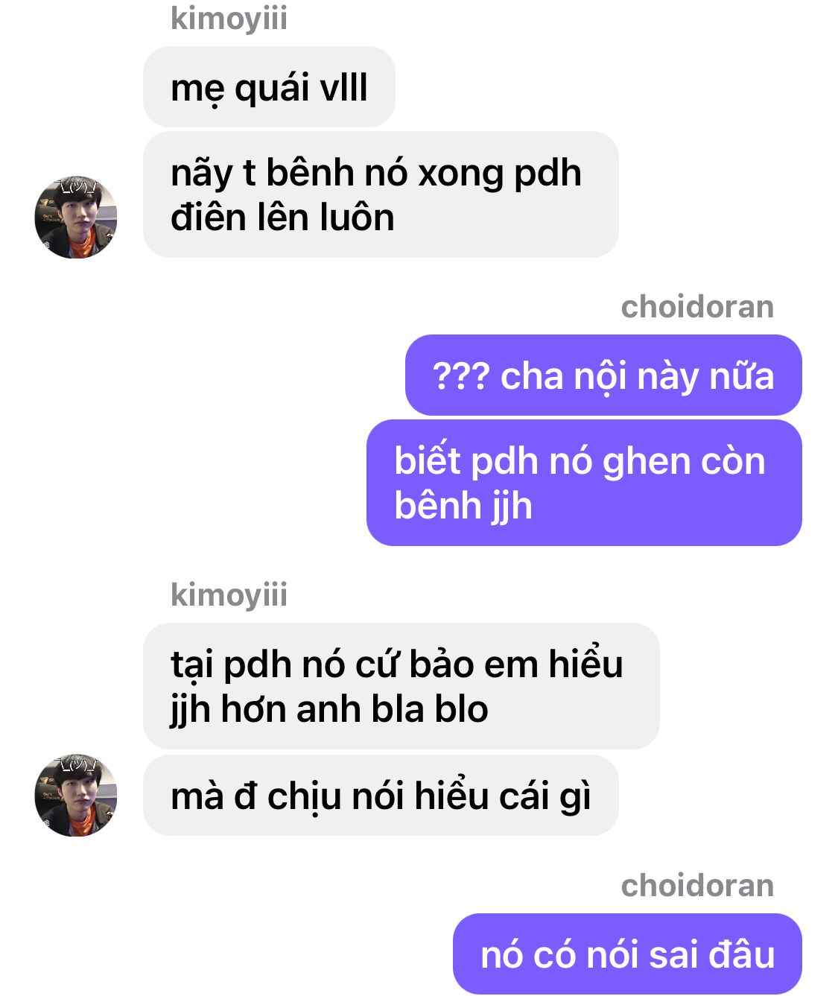Click the text 'điên lên luôn'
The width and height of the screenshot is (838, 996).
282,218
